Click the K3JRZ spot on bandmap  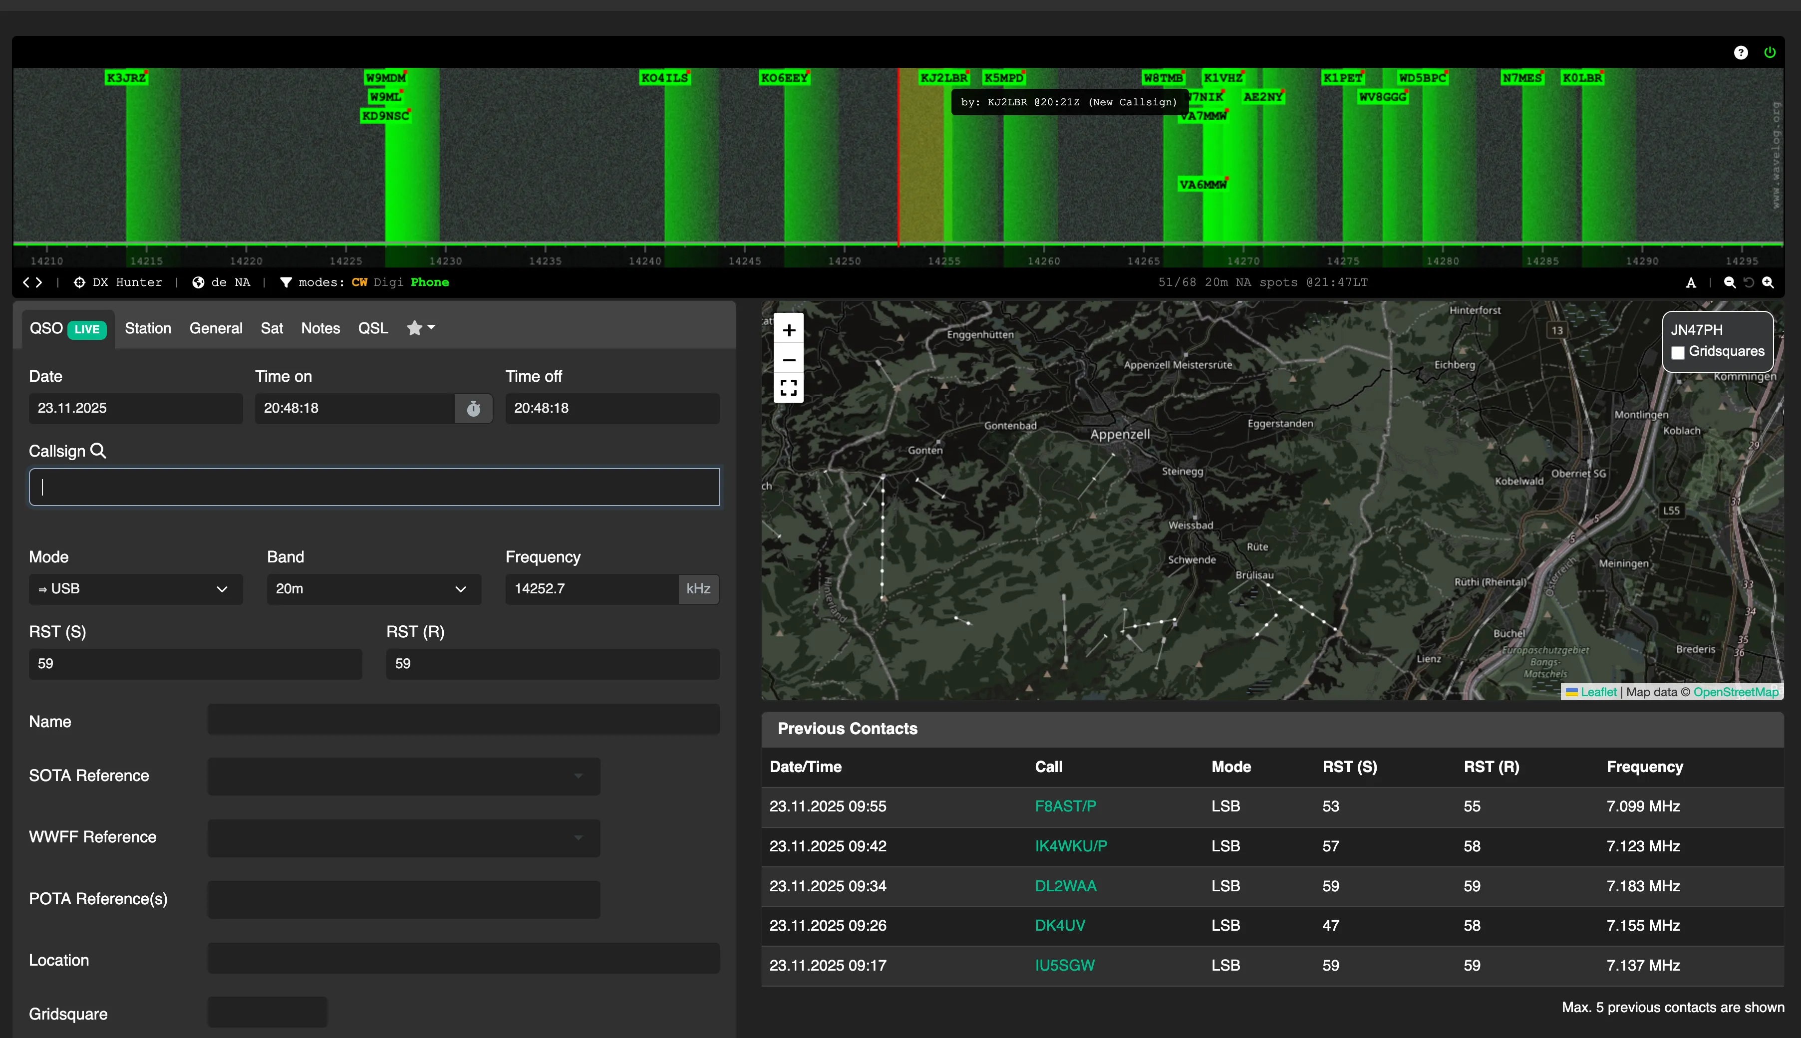pos(126,78)
